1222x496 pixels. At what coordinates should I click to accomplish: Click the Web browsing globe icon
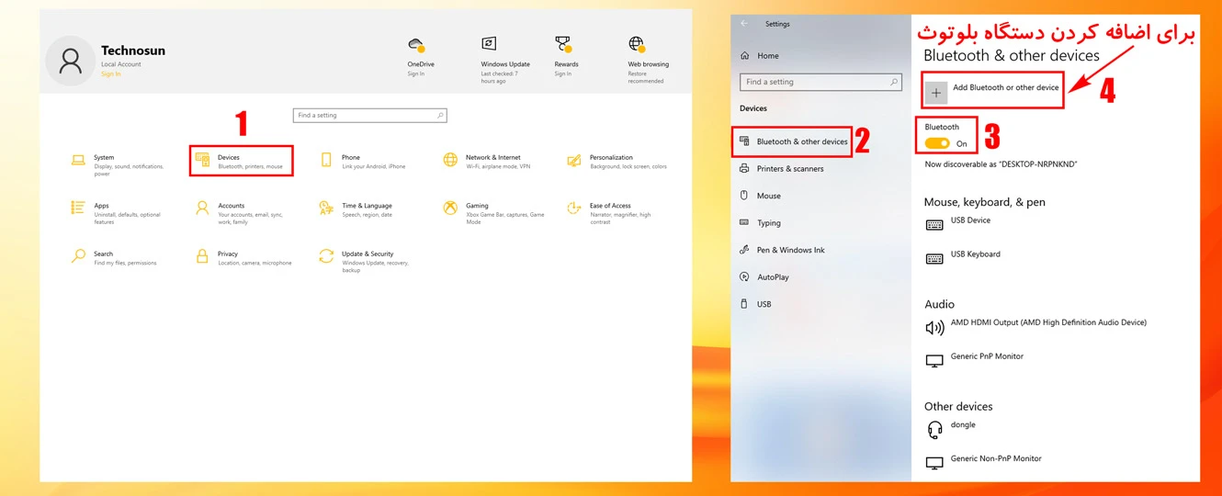636,44
